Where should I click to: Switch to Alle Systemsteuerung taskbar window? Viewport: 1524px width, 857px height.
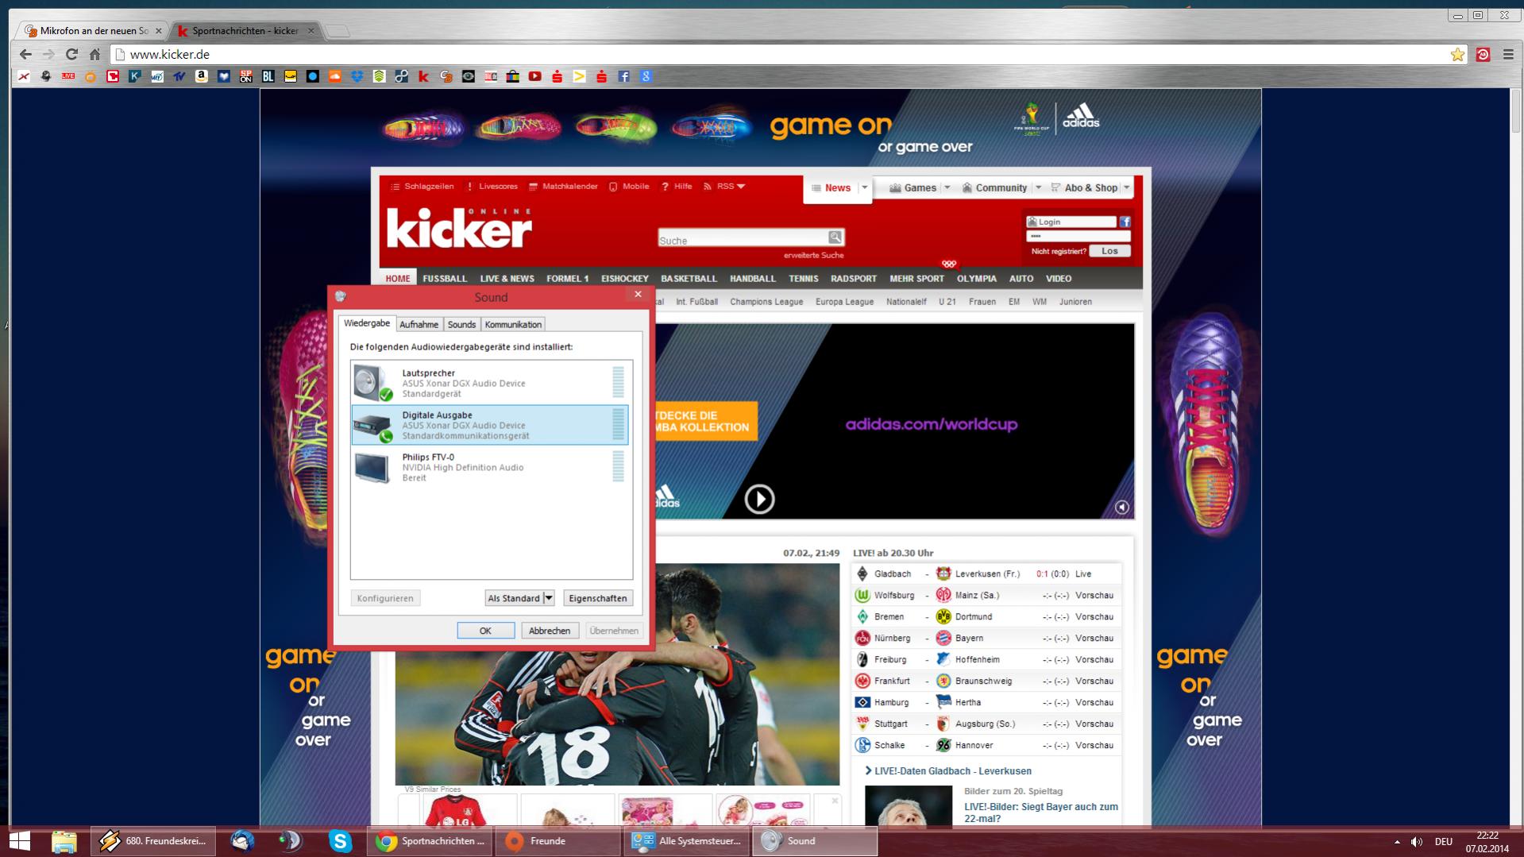click(686, 840)
